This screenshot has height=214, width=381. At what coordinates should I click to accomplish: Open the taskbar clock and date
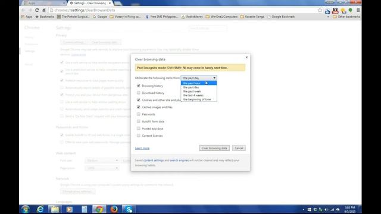click(x=350, y=209)
